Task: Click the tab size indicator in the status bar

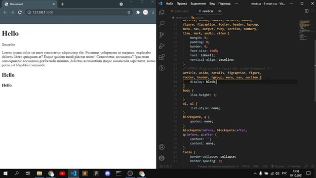Action: (218, 167)
